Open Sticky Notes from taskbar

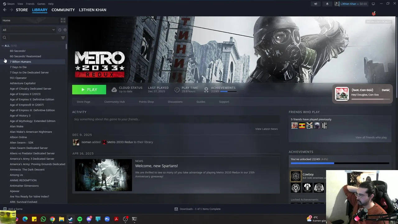point(34,219)
